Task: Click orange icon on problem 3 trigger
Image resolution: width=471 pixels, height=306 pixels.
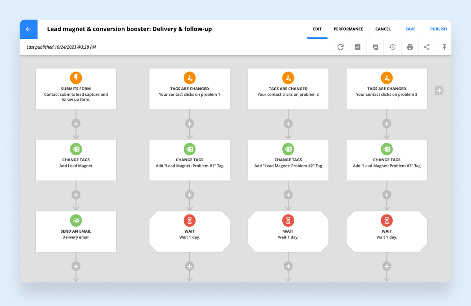Action: pos(387,78)
